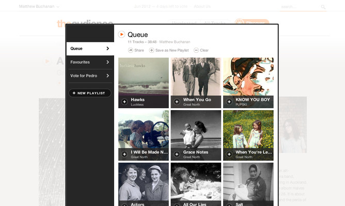Image resolution: width=345 pixels, height=206 pixels.
Task: Open the Matthew Buchanan account dropdown
Action: [39, 6]
